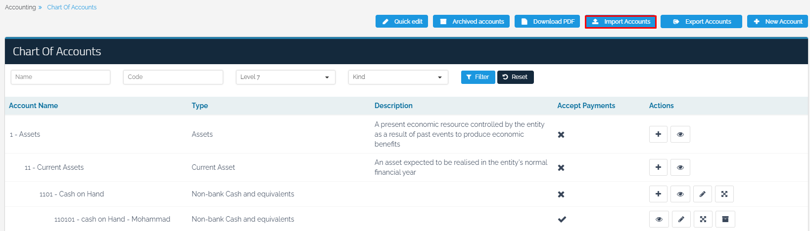This screenshot has height=231, width=810.
Task: Edit Cash on Hand with the pencil icon
Action: (702, 194)
